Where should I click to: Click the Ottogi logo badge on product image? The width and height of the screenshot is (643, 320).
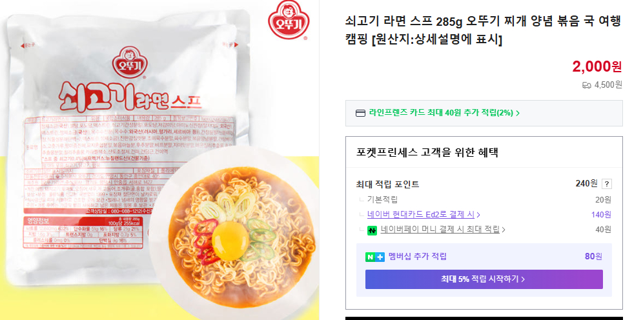pyautogui.click(x=289, y=19)
